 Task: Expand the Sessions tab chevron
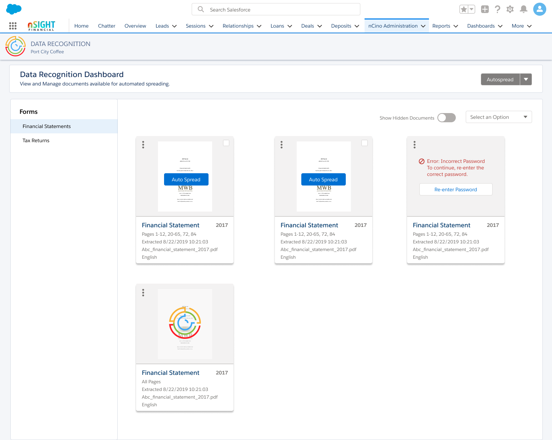pos(211,26)
